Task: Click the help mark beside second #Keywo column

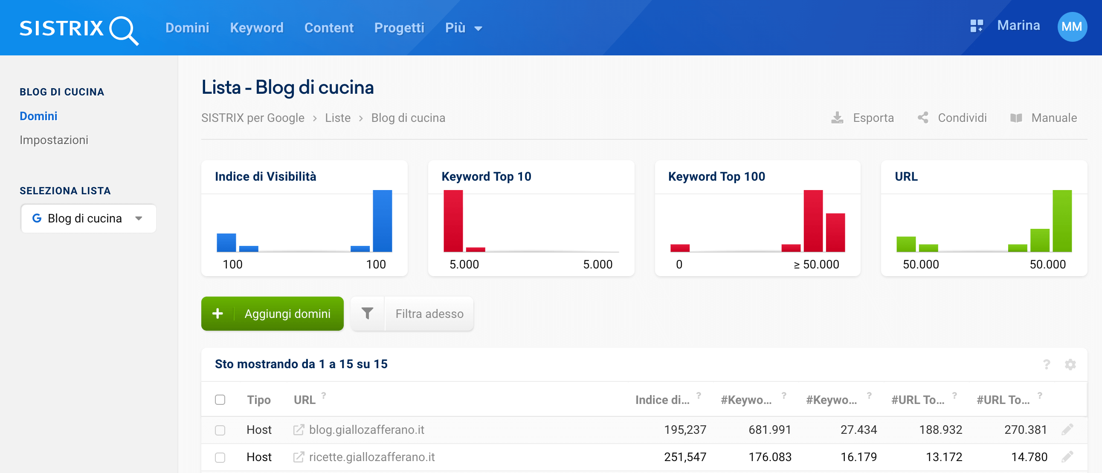Action: pyautogui.click(x=869, y=395)
